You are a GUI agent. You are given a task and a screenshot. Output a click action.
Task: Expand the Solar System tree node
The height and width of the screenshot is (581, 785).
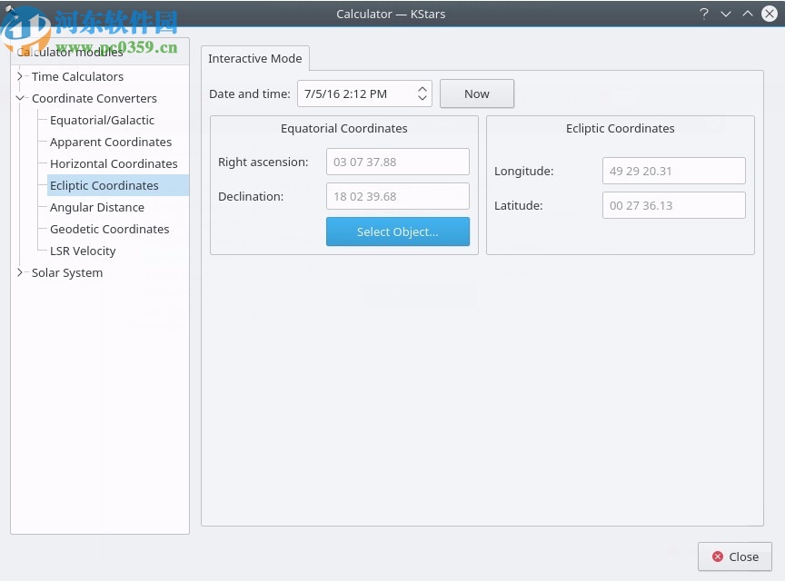pyautogui.click(x=19, y=272)
